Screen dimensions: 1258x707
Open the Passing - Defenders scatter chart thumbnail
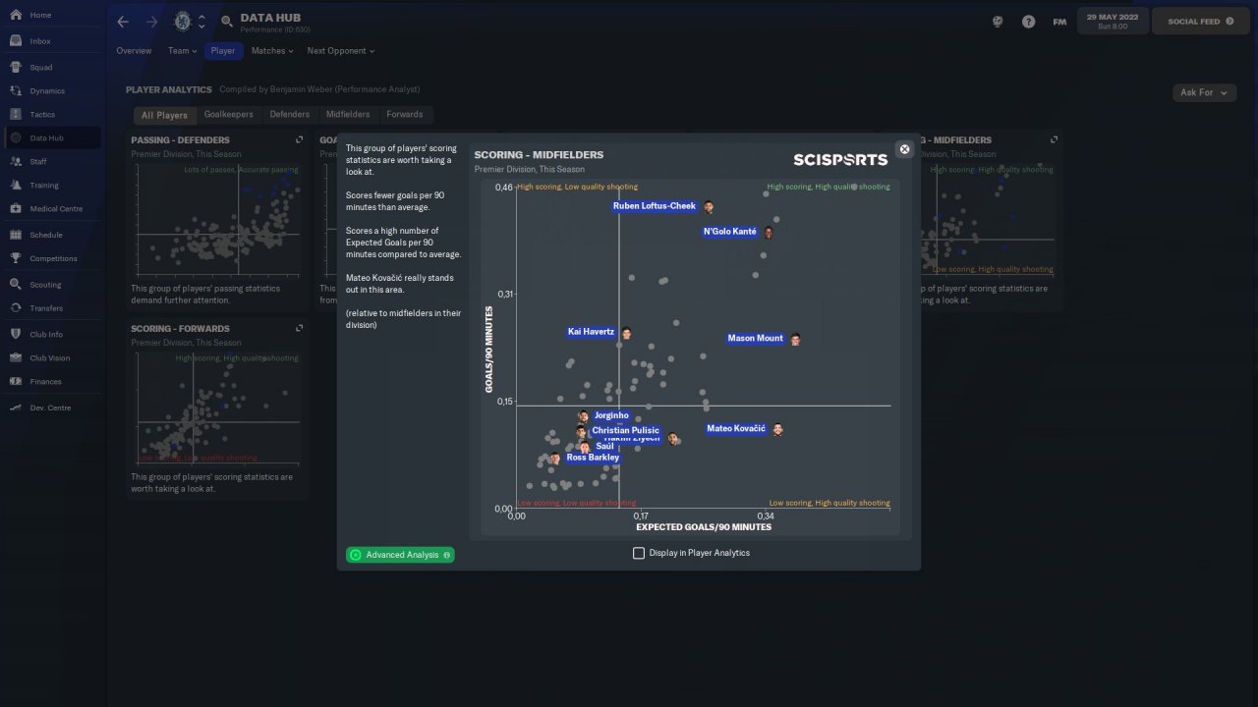(218, 221)
